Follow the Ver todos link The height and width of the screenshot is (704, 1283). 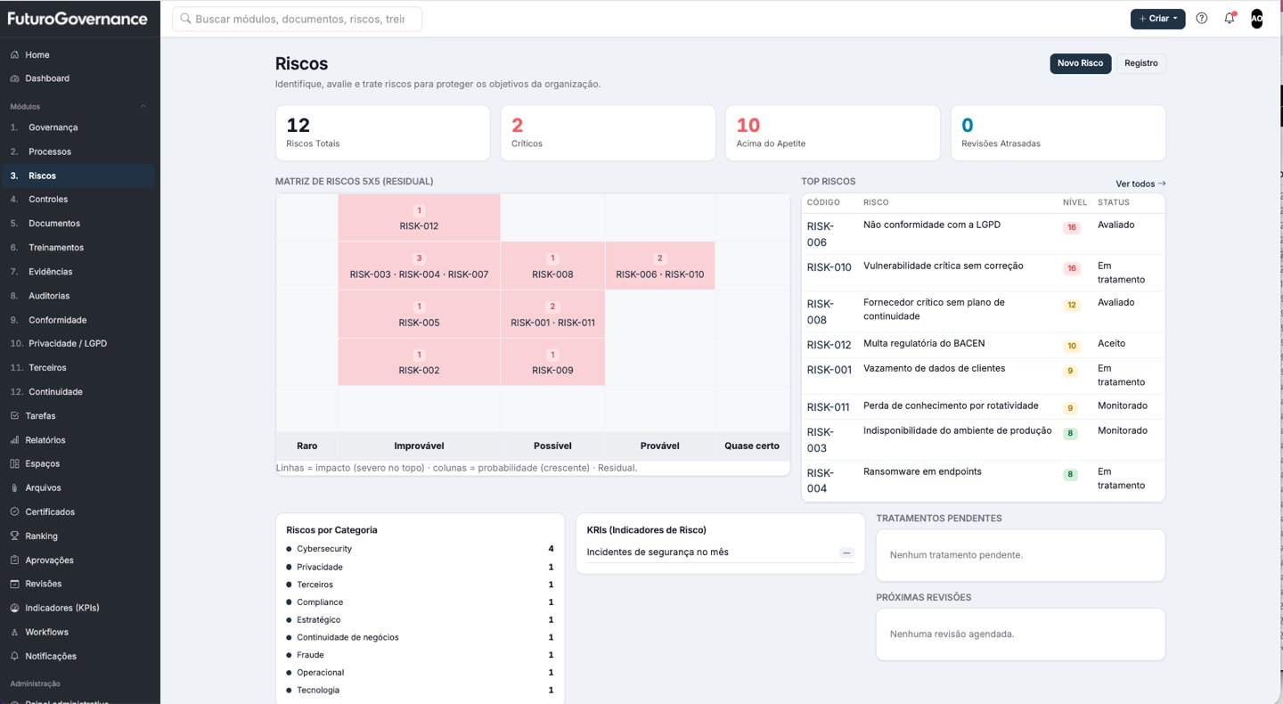[x=1140, y=184]
